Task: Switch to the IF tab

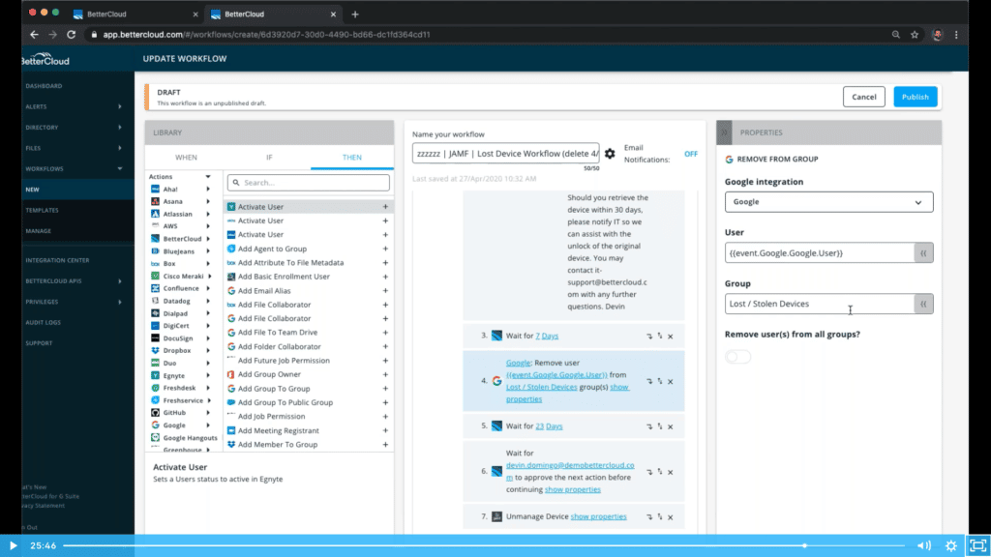Action: coord(269,158)
